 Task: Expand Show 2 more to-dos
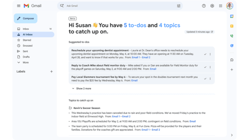click(82, 88)
